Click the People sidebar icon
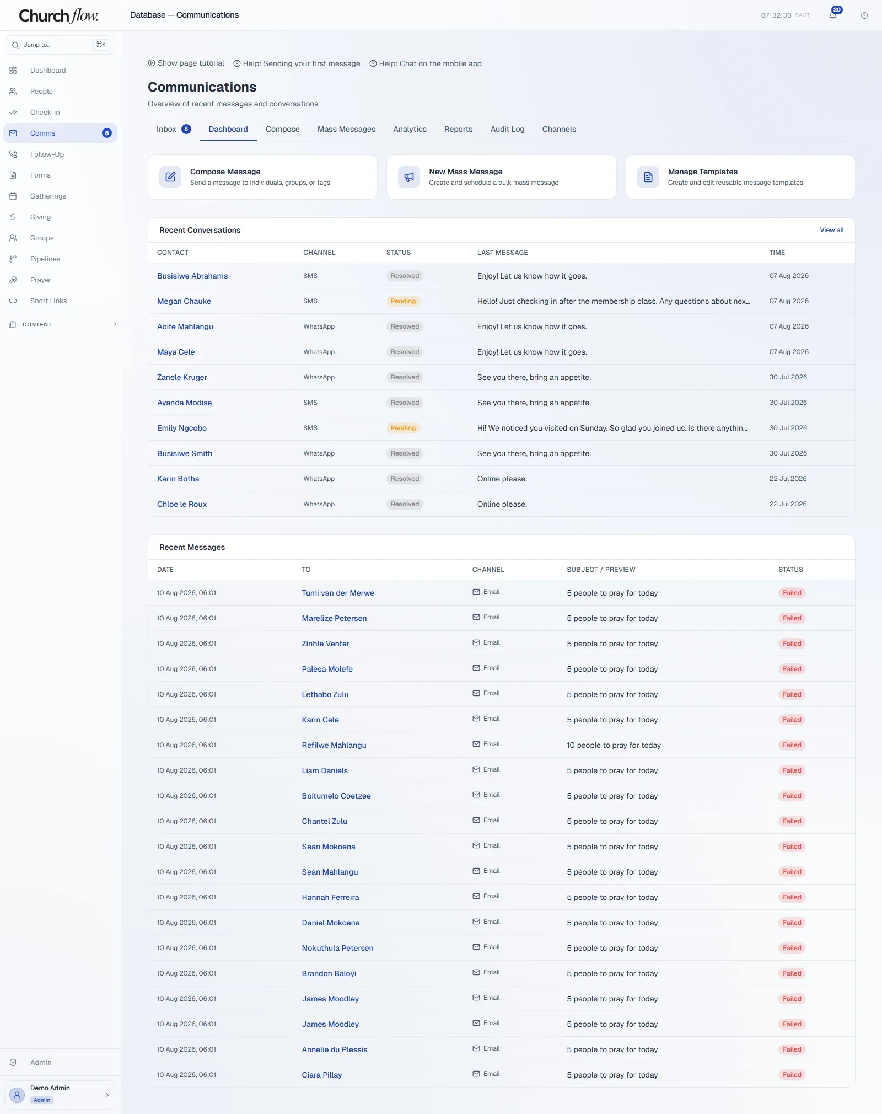 13,92
